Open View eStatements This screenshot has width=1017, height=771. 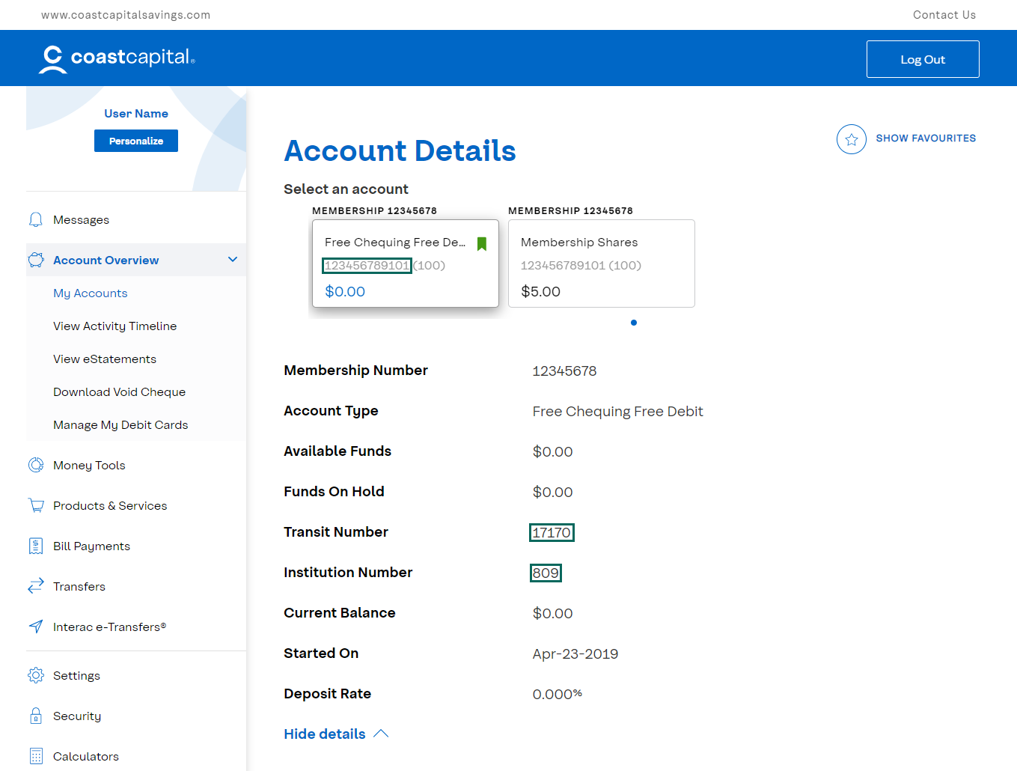click(105, 359)
